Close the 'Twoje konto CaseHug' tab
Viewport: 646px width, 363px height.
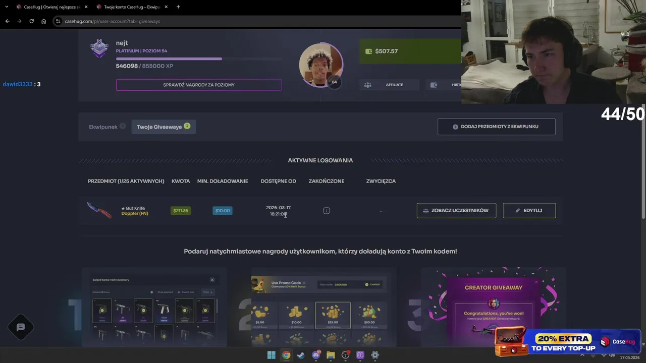point(166,7)
